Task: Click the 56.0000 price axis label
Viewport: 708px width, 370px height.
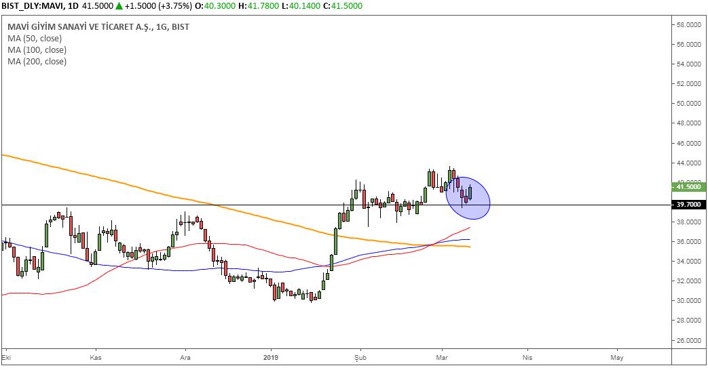Action: tap(688, 44)
